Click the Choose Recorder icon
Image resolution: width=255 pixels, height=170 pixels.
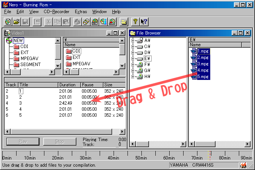[x=95, y=22]
